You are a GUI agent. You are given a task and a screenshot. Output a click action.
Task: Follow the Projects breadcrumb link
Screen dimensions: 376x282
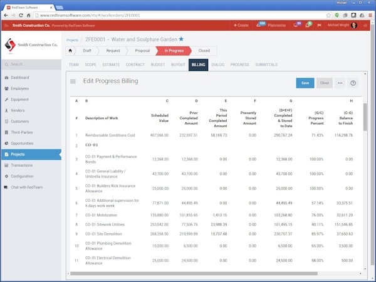(x=73, y=40)
